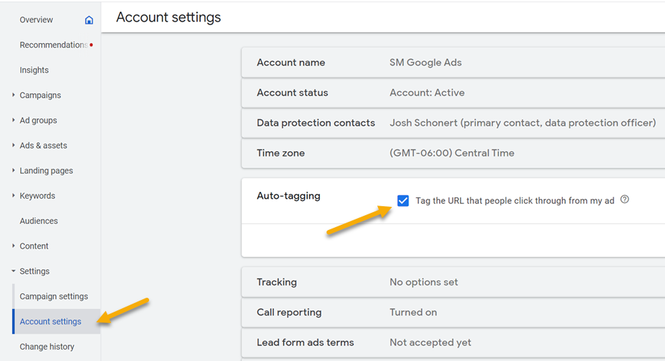
Task: Open Recommendations in the sidebar
Action: coord(52,45)
